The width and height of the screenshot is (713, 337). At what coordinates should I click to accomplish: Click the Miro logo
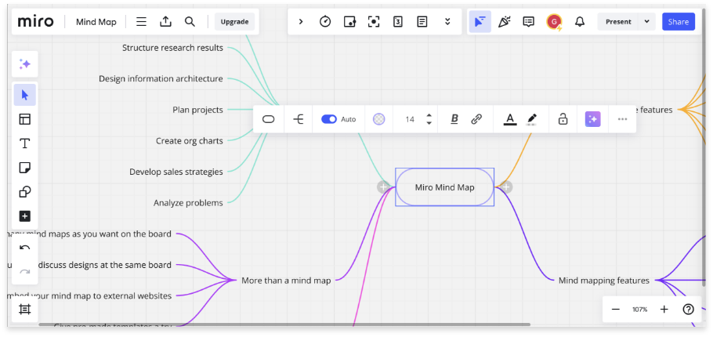coord(35,21)
